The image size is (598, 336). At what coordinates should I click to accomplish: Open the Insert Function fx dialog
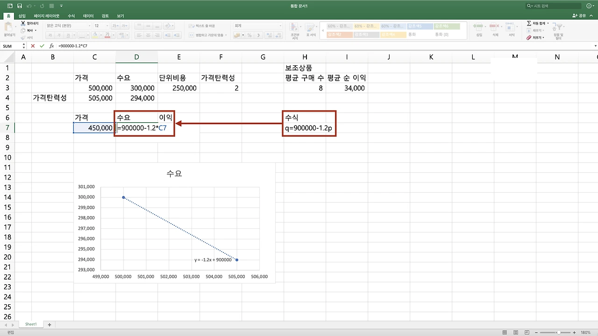click(x=51, y=46)
